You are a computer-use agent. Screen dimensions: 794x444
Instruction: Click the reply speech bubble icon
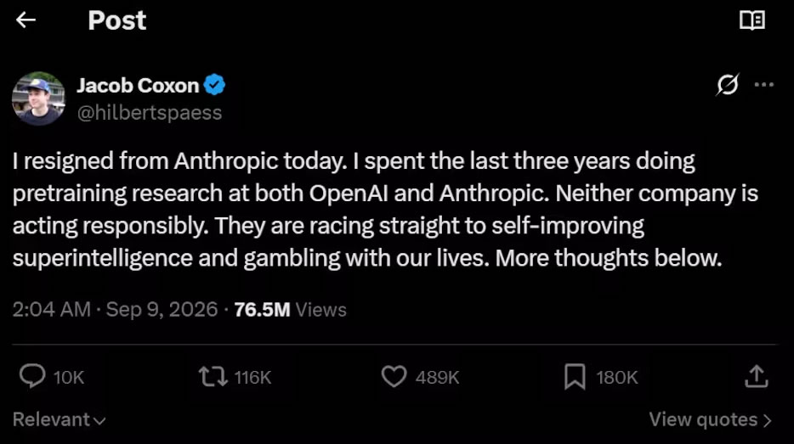(32, 377)
